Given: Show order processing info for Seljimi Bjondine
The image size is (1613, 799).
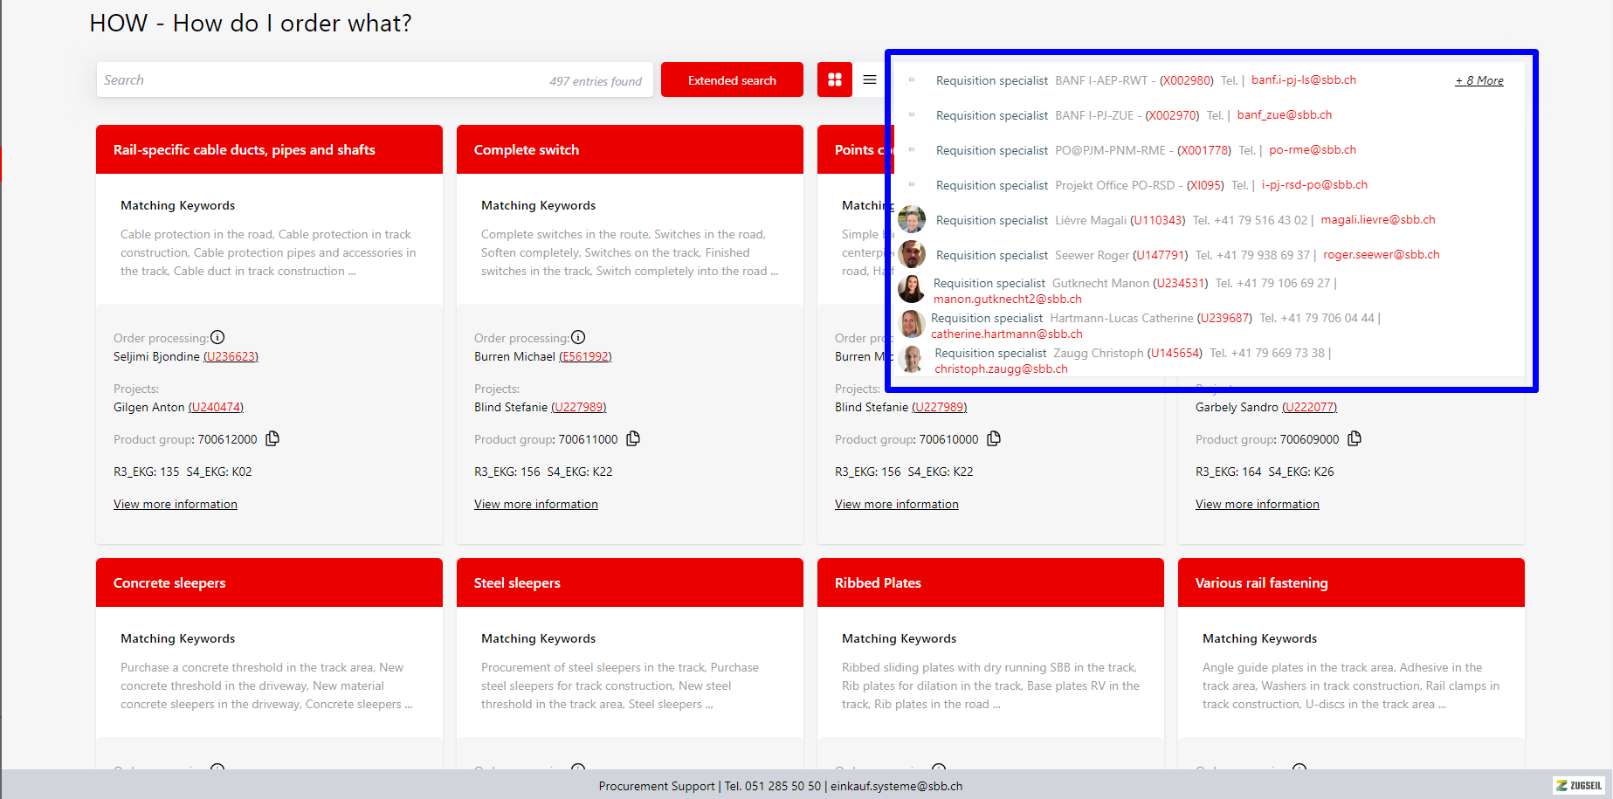Looking at the screenshot, I should [217, 337].
